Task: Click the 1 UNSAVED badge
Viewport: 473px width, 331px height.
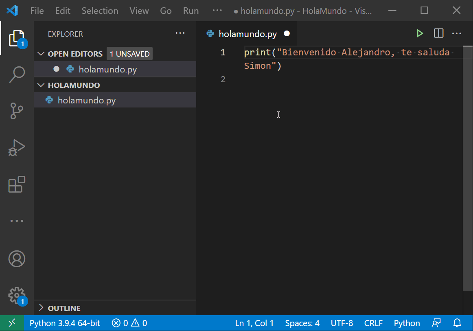Action: pyautogui.click(x=130, y=54)
